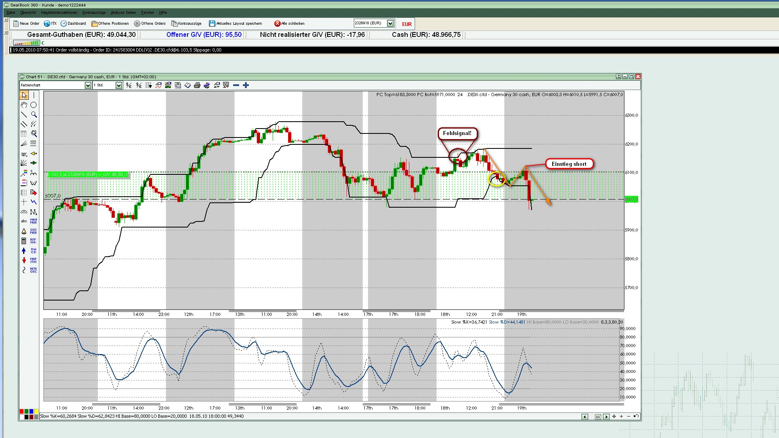779x438 pixels.
Task: Open the account 2326918 (EUR) dropdown
Action: (x=390, y=24)
